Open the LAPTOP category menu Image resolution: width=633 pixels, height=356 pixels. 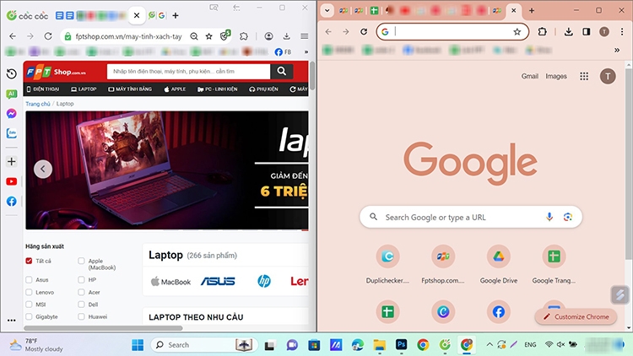pos(84,89)
